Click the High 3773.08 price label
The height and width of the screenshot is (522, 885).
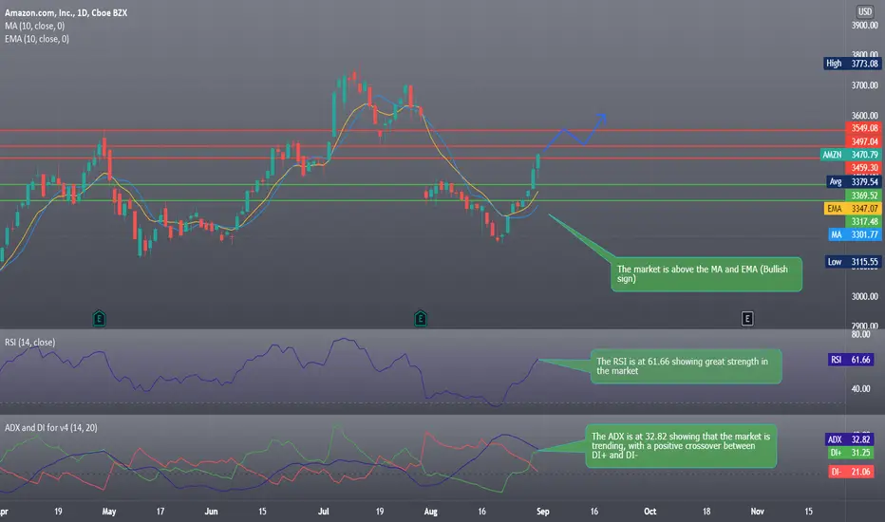pos(853,64)
